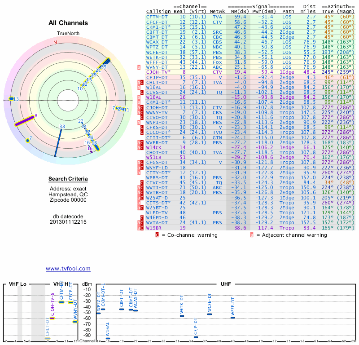Click the Path column header
The width and height of the screenshot is (359, 345).
coord(289,11)
